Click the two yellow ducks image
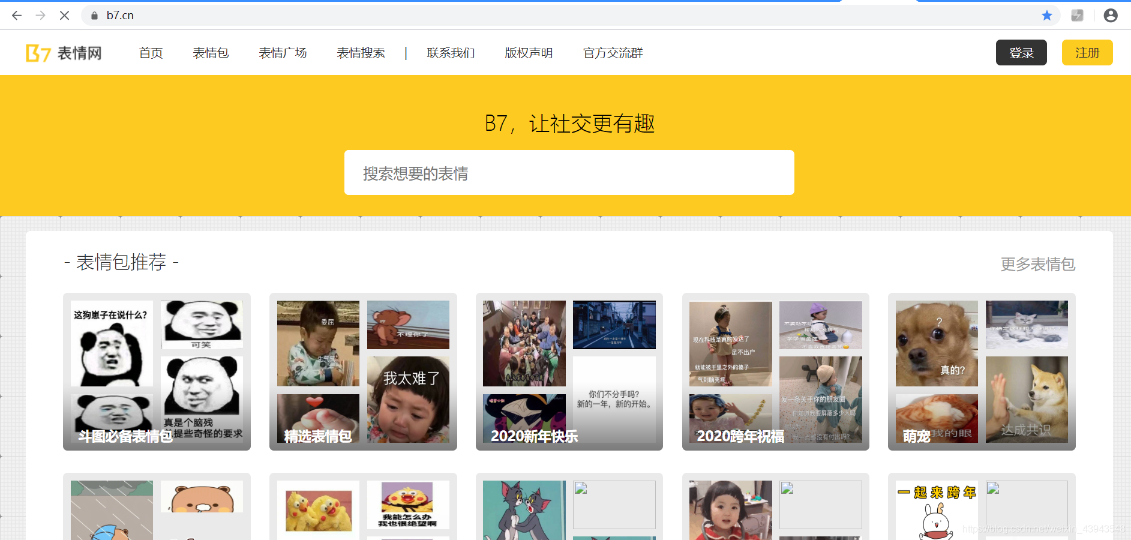The image size is (1131, 540). click(x=318, y=511)
